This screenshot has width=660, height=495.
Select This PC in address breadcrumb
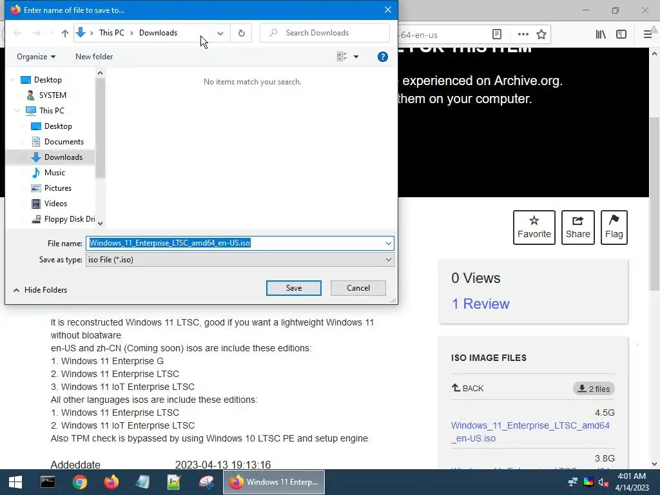coord(112,33)
